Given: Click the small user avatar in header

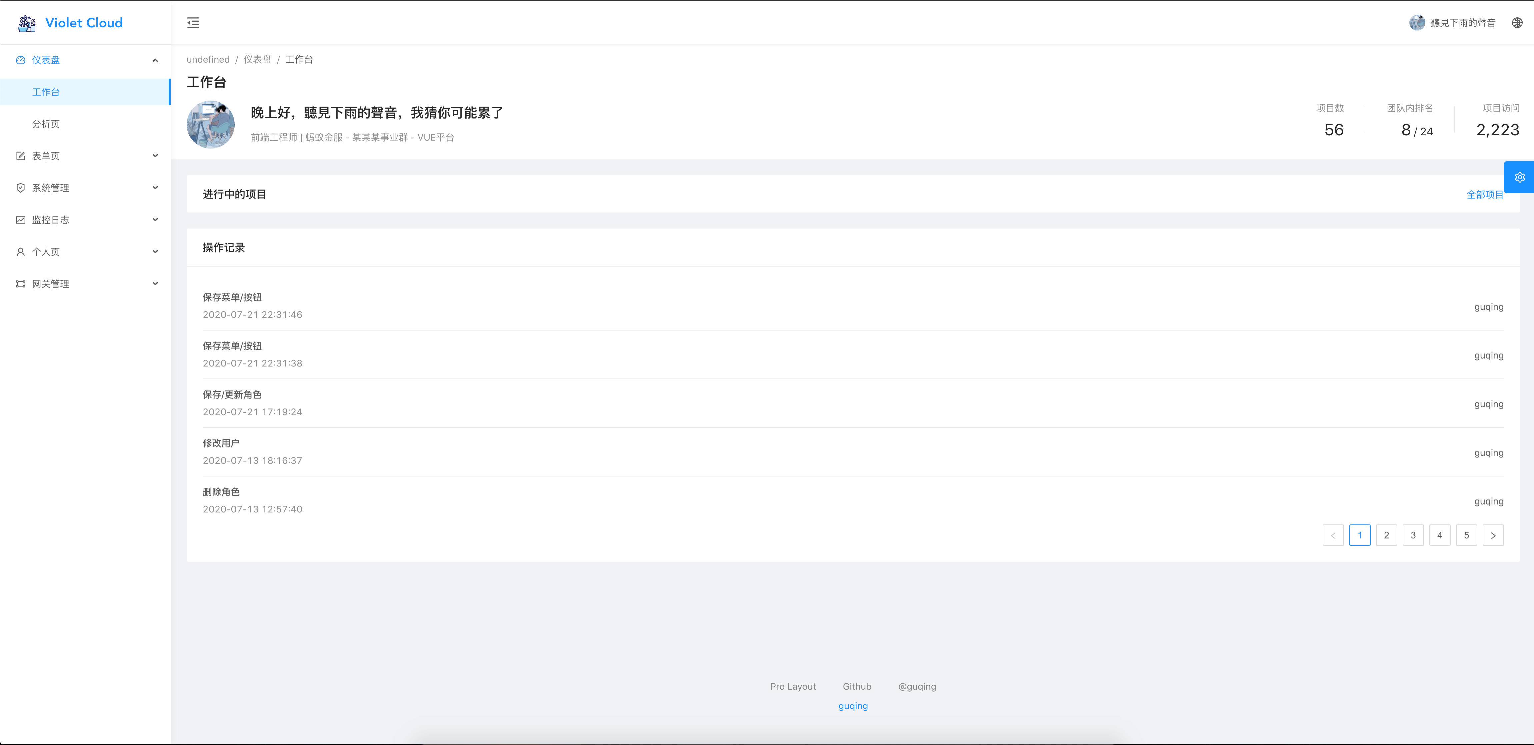Looking at the screenshot, I should (1417, 23).
